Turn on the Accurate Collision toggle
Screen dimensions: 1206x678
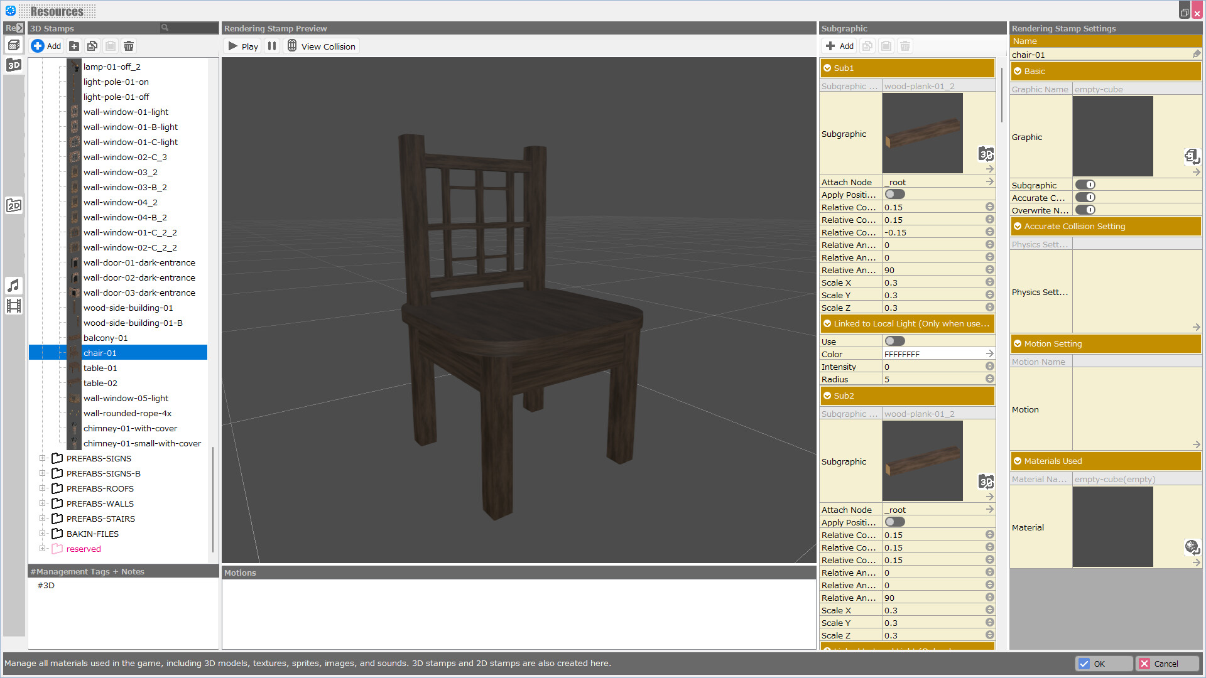[1086, 197]
